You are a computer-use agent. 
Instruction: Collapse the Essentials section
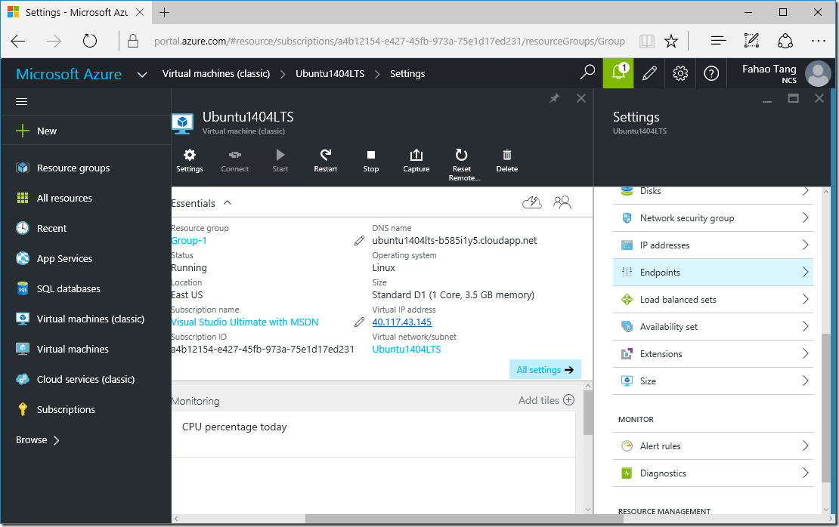click(228, 202)
